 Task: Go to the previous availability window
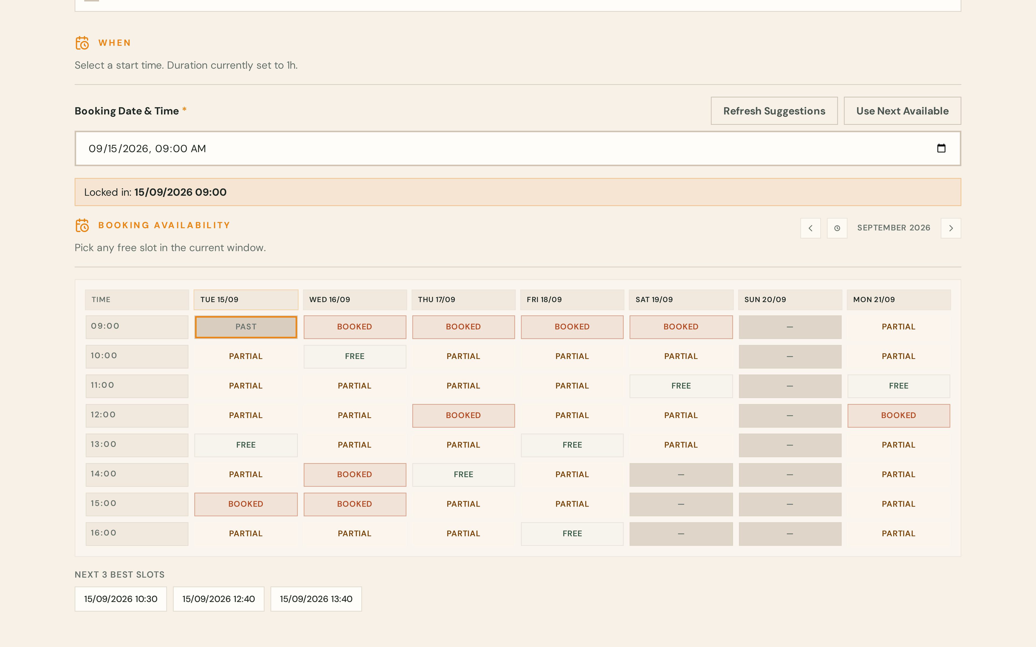[x=810, y=228]
